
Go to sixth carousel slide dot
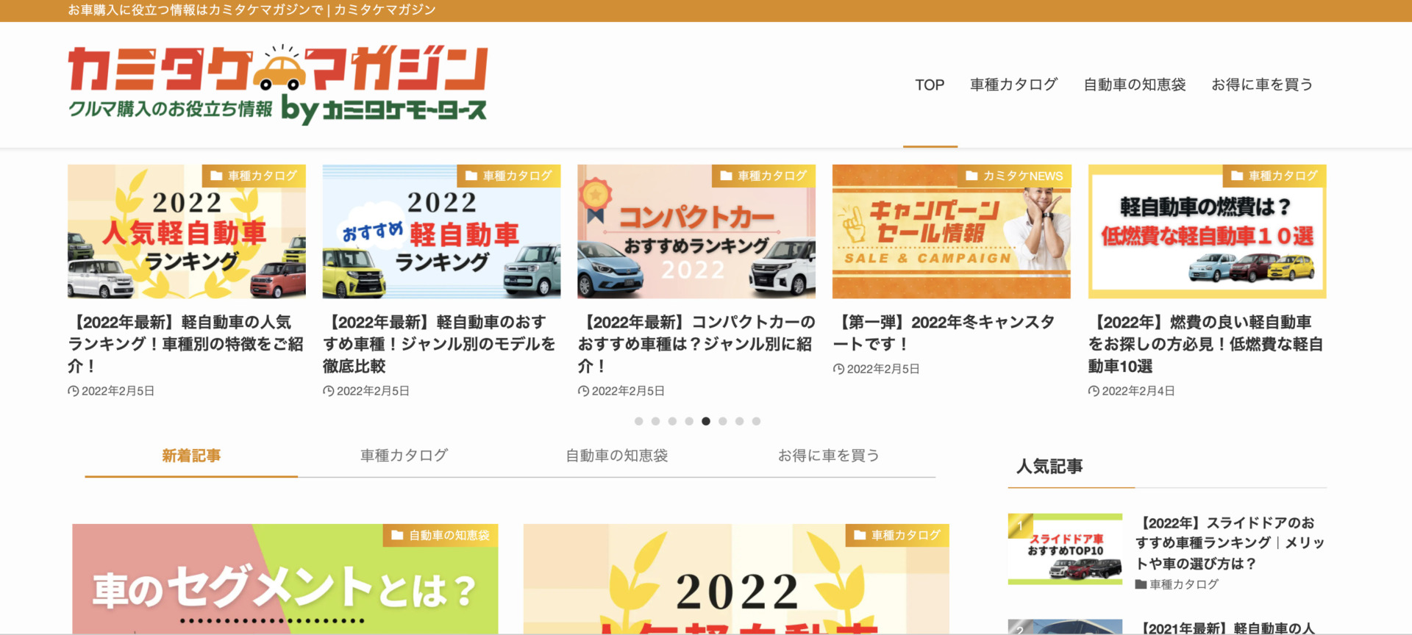tap(723, 421)
